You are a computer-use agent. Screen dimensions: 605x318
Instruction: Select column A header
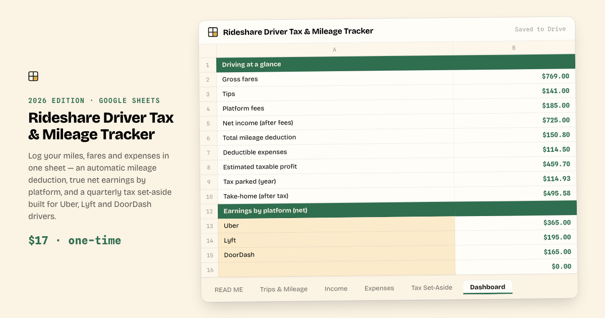coord(335,49)
